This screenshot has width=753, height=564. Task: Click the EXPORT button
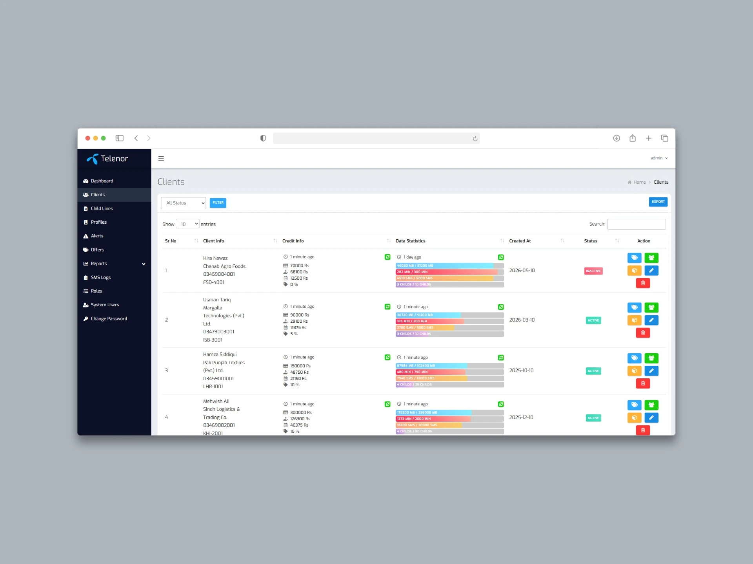pyautogui.click(x=658, y=202)
